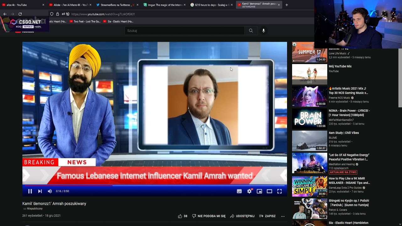Image resolution: width=402 pixels, height=226 pixels.
Task: Enable miniplayer mode
Action: click(259, 191)
